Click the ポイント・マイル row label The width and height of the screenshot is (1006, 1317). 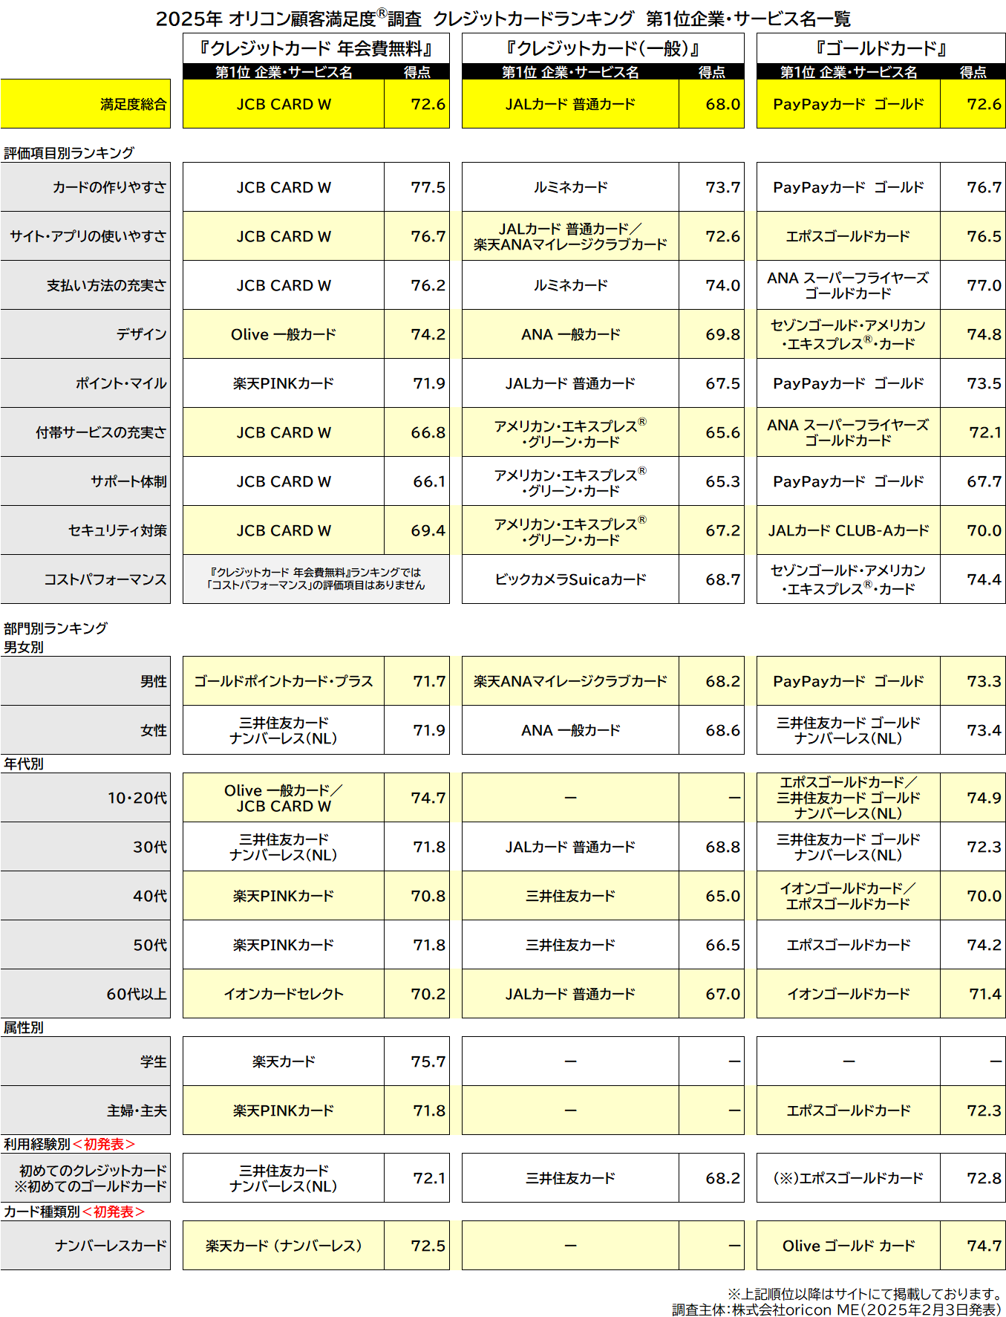(x=85, y=383)
